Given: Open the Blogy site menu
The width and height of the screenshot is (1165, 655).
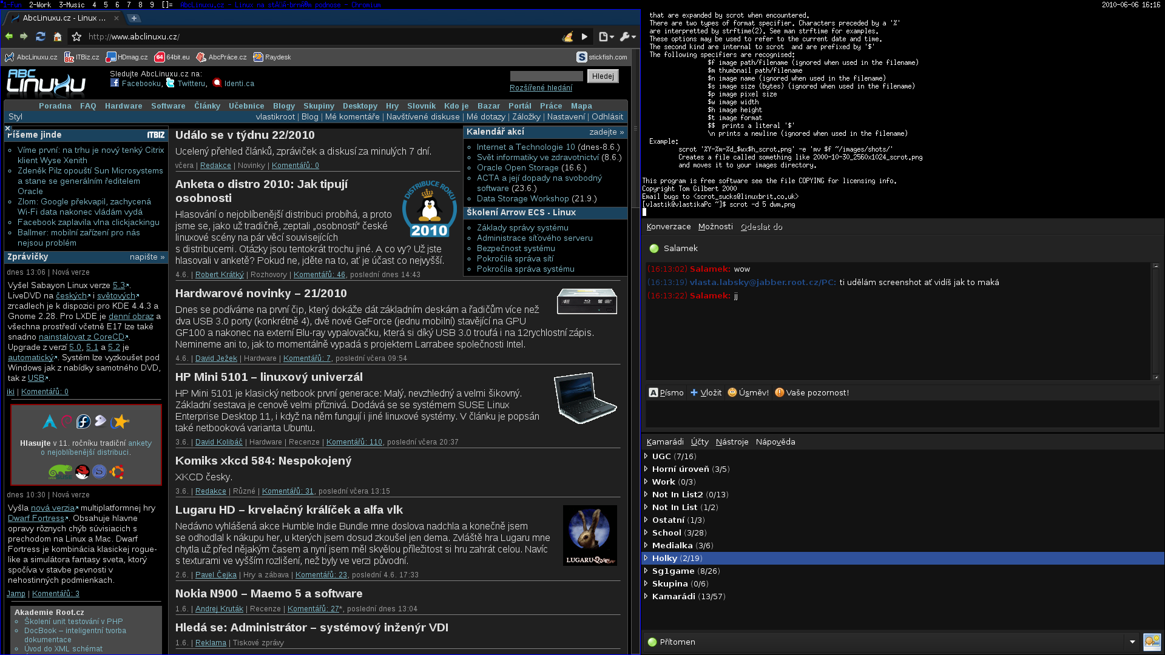Looking at the screenshot, I should pyautogui.click(x=284, y=106).
